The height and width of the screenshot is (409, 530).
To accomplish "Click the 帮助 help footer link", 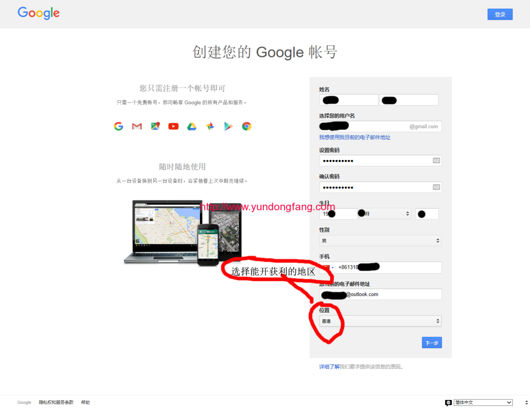I will (85, 402).
